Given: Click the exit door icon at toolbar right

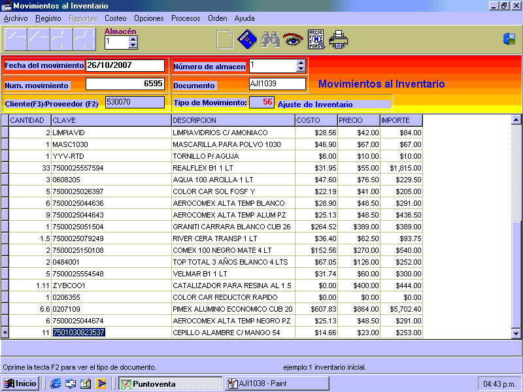Looking at the screenshot, I should pyautogui.click(x=509, y=39).
